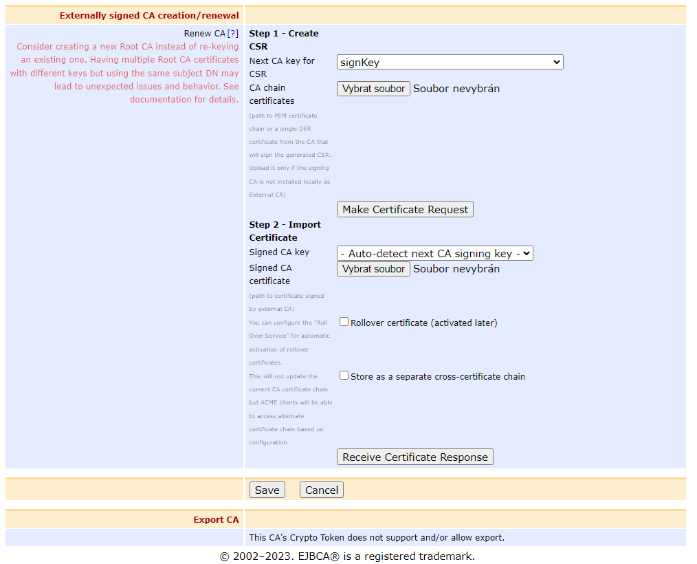Click the EJBCA registered trademark footer text

[x=347, y=556]
